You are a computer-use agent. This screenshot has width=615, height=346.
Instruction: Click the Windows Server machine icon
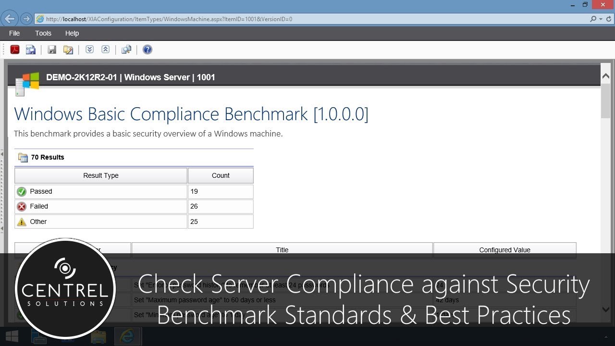pos(27,84)
